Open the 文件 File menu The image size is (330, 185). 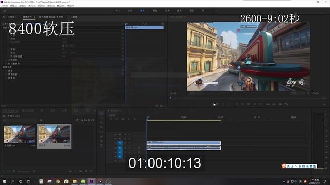5,6
